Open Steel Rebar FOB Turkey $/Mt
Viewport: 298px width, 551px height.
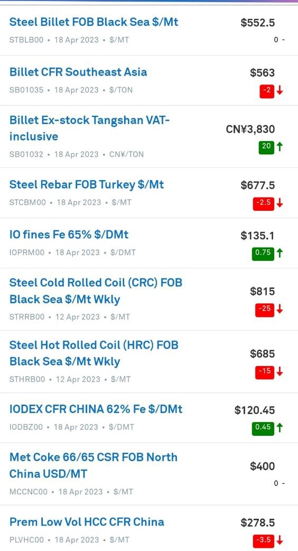click(87, 185)
